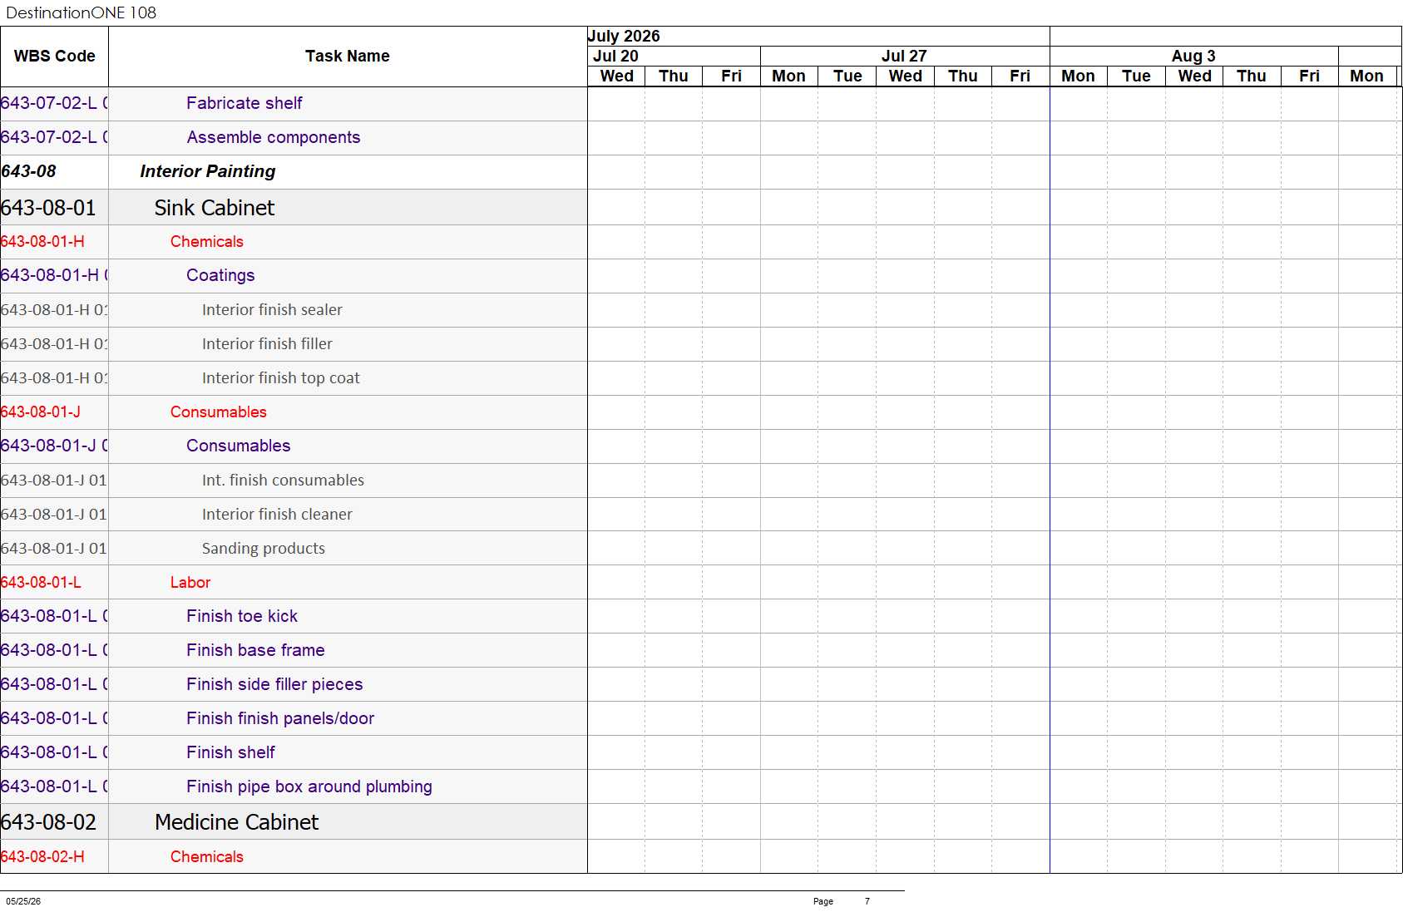The height and width of the screenshot is (912, 1403).
Task: Click the Interior finish sealer item
Action: point(272,309)
